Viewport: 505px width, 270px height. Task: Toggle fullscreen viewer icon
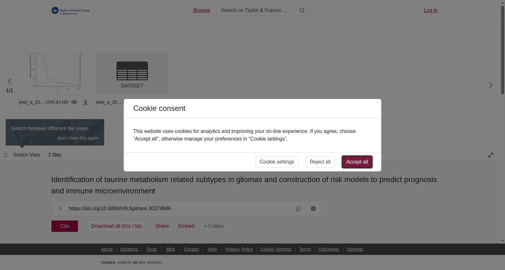pos(491,155)
